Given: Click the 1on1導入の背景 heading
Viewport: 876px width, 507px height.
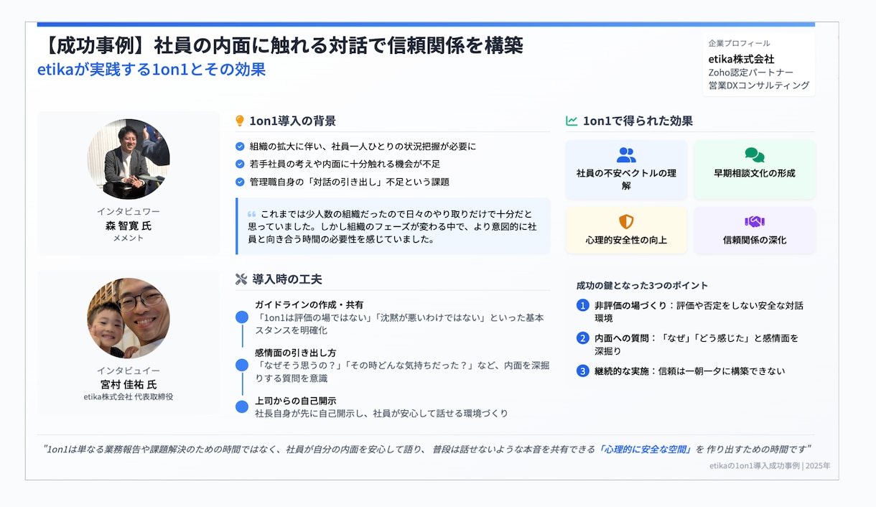Looking at the screenshot, I should pos(292,121).
